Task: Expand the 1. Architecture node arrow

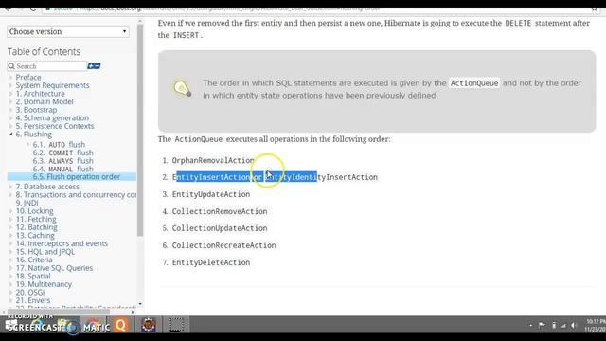Action: (x=10, y=94)
